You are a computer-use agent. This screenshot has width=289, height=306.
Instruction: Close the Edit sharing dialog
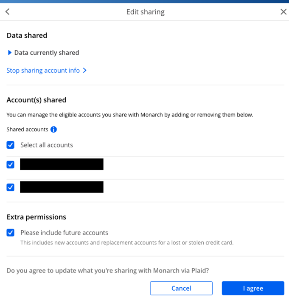pos(283,12)
